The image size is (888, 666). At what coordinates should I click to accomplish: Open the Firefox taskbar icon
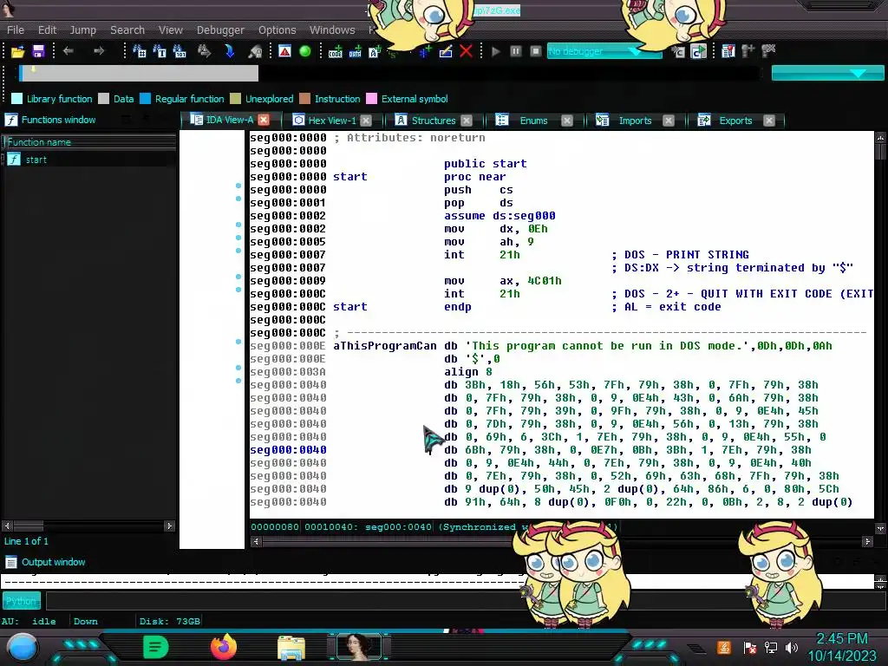coord(223,647)
